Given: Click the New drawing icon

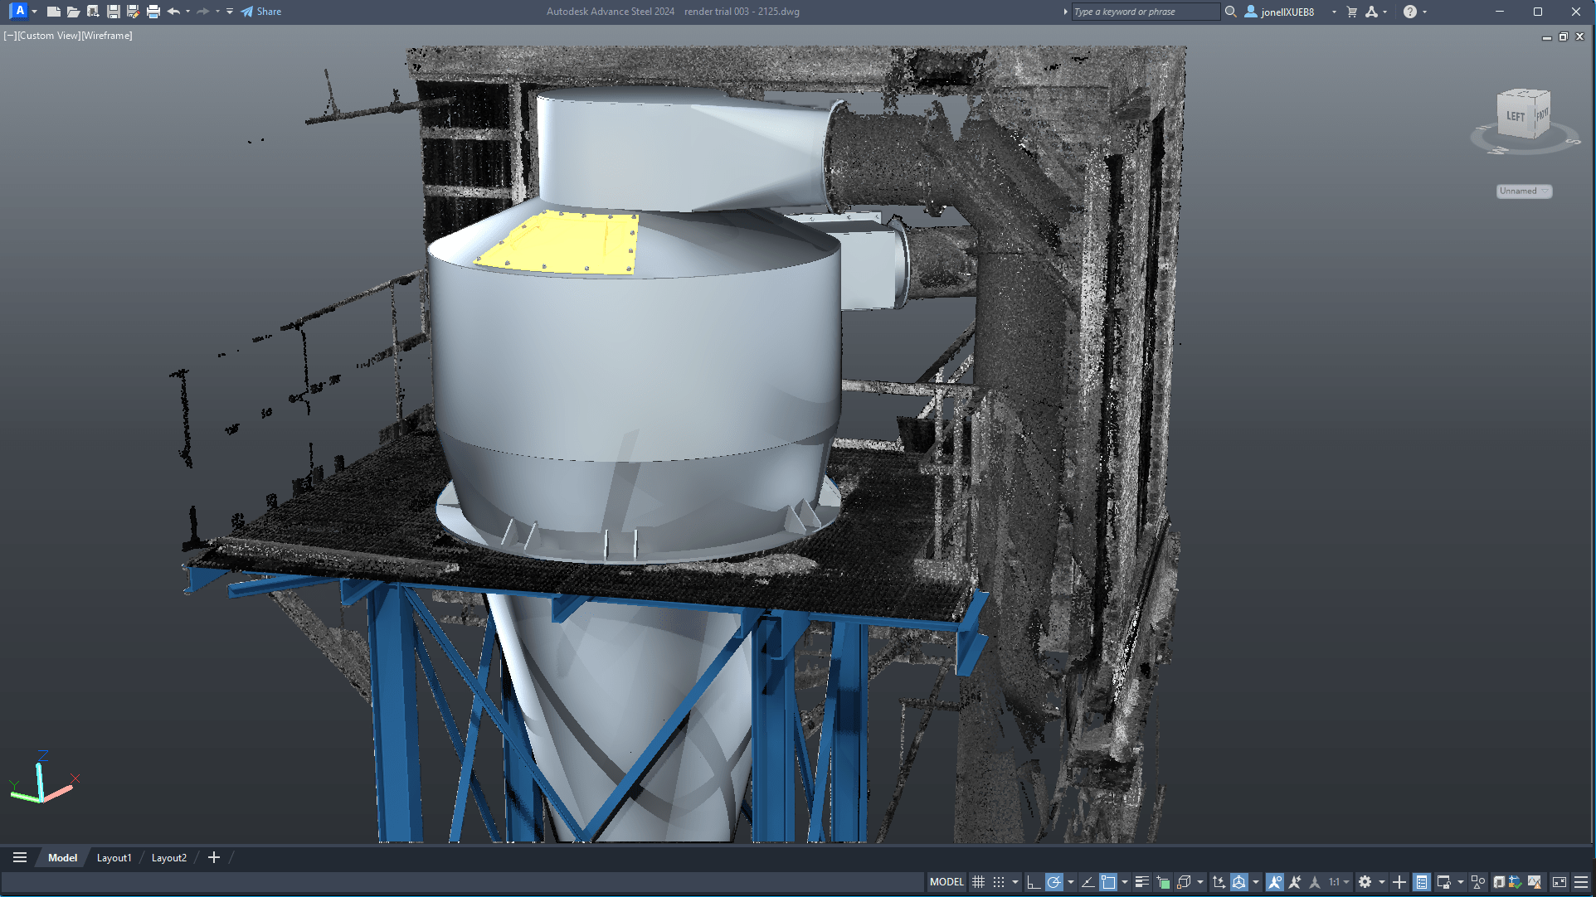Looking at the screenshot, I should coord(53,12).
